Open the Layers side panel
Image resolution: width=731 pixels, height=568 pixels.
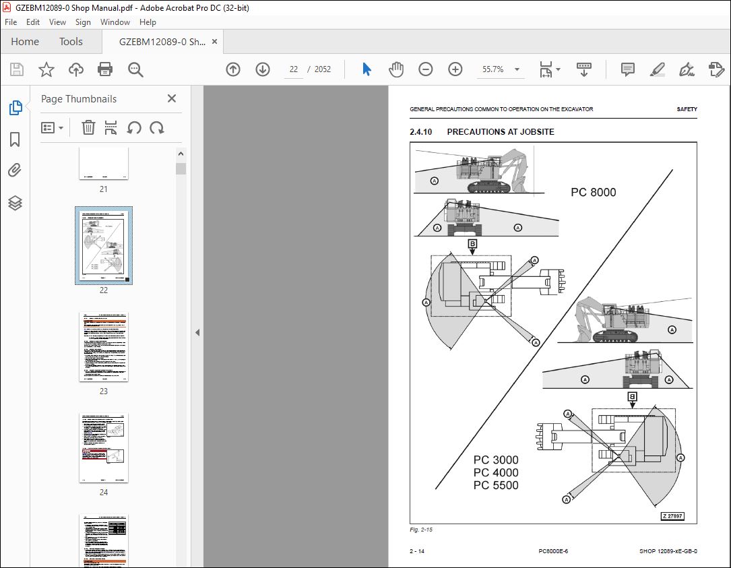tap(15, 203)
